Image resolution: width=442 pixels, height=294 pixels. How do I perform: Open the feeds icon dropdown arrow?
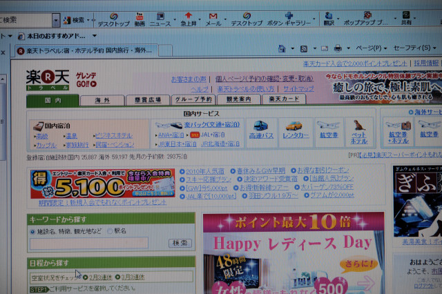pos(315,48)
